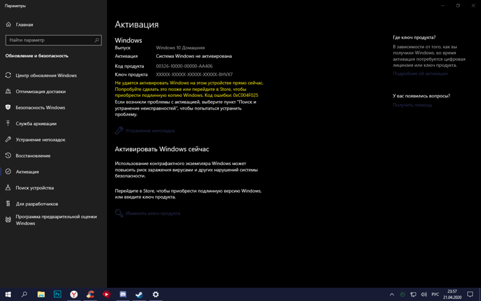Open CCleaner from taskbar
This screenshot has height=301, width=481.
[90, 294]
